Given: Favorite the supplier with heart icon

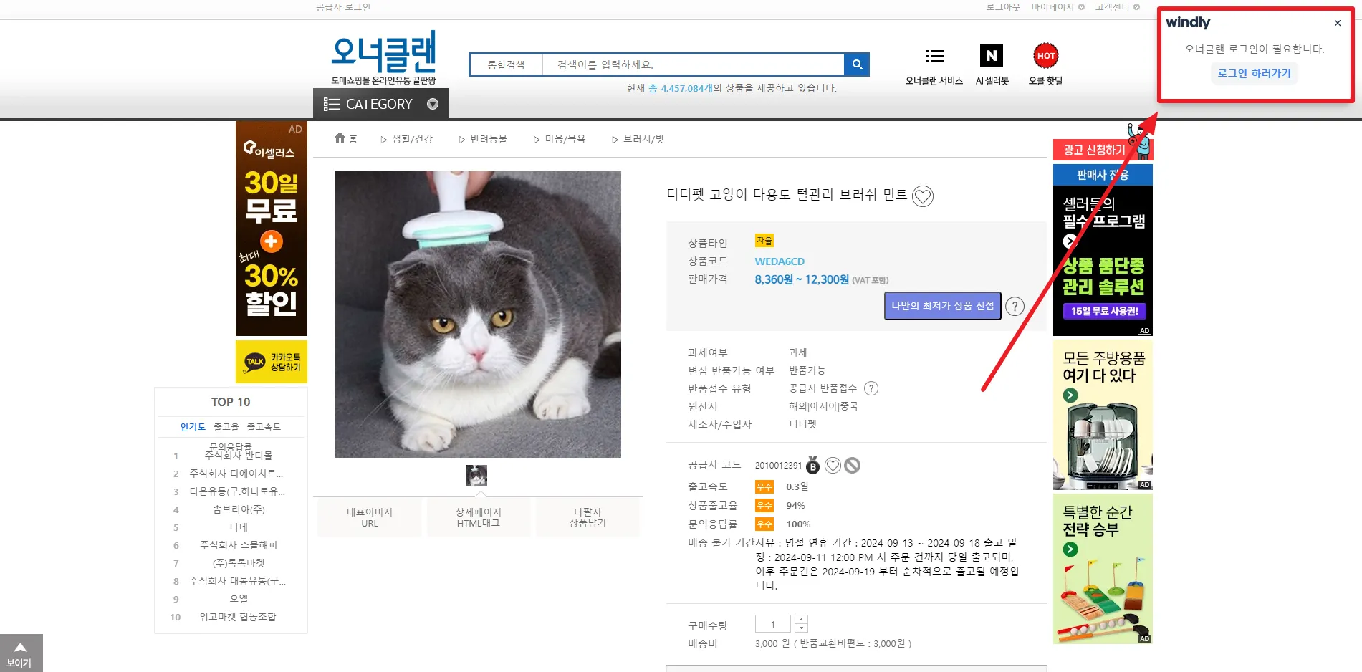Looking at the screenshot, I should click(x=833, y=466).
